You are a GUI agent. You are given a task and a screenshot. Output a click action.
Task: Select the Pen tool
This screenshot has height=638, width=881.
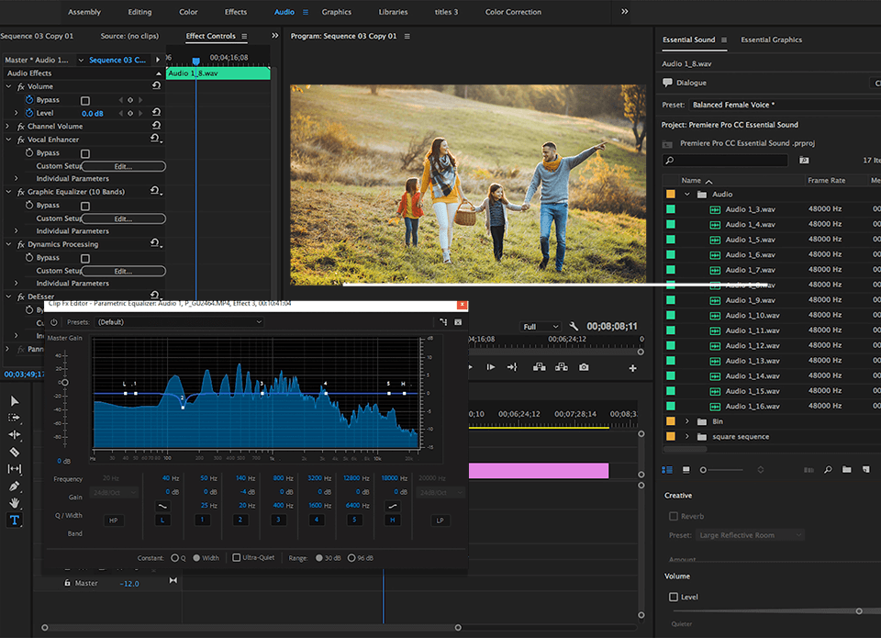(15, 486)
